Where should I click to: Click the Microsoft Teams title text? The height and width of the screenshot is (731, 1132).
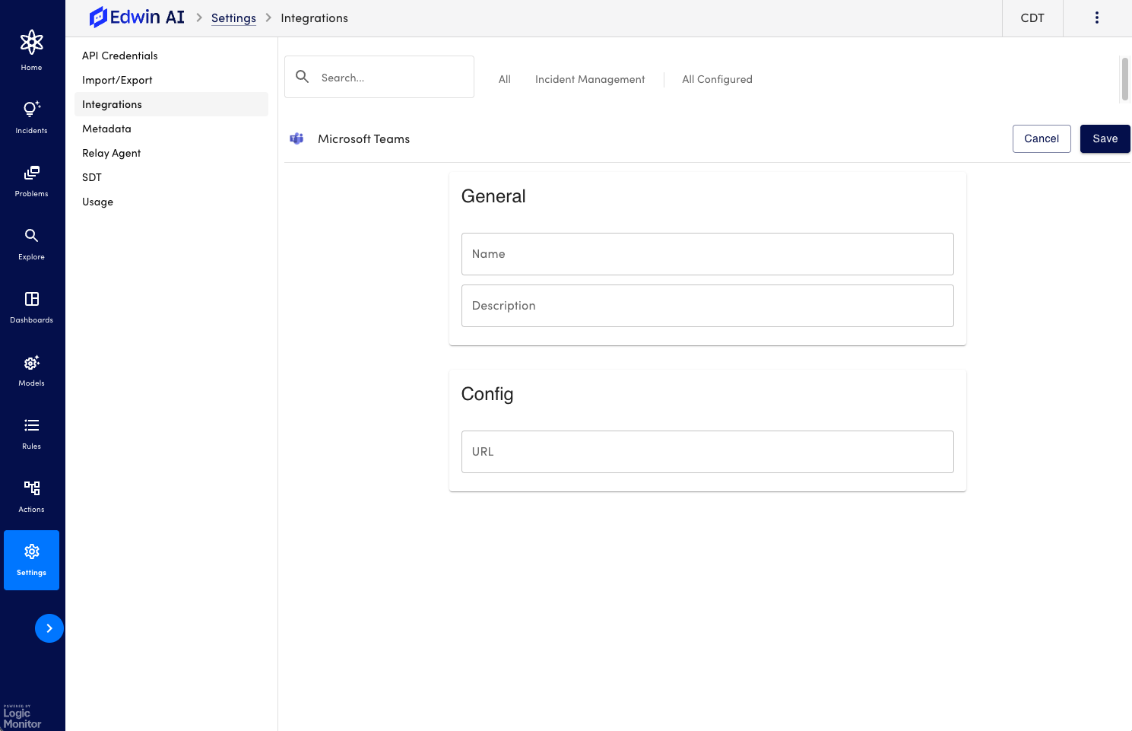tap(363, 139)
